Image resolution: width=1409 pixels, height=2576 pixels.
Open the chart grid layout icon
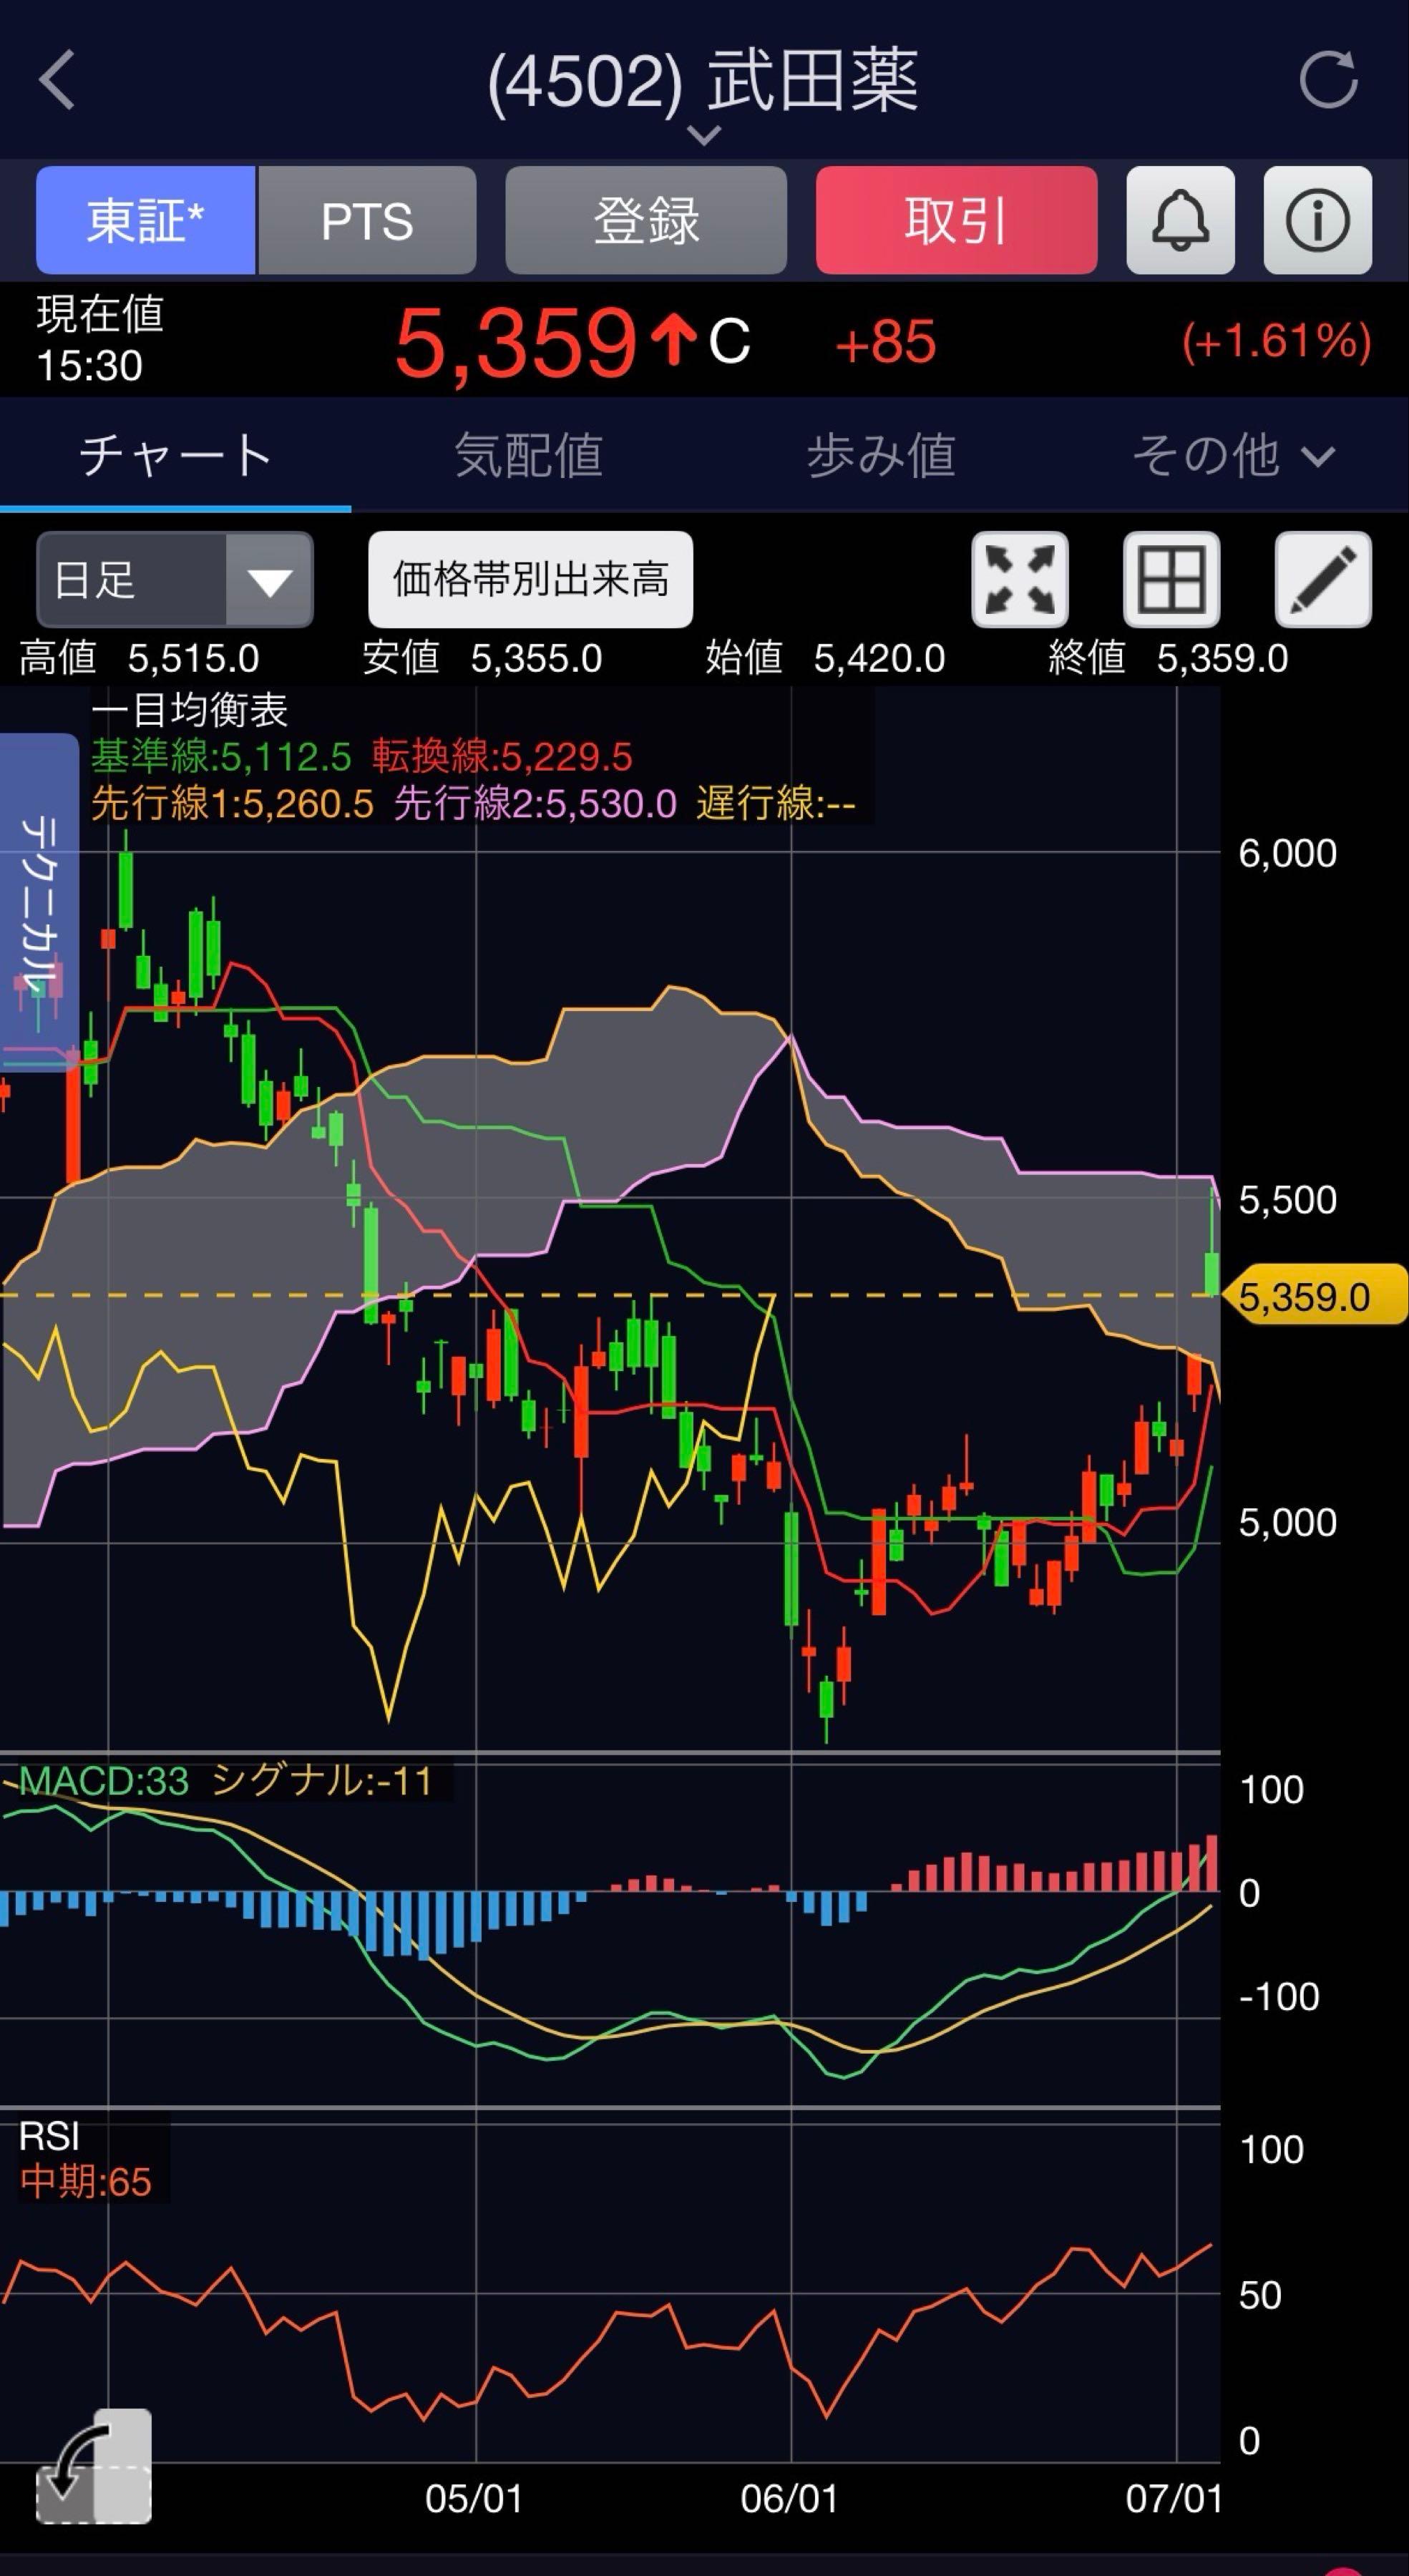(1171, 579)
